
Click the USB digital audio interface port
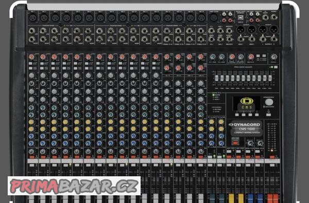pos(241,17)
